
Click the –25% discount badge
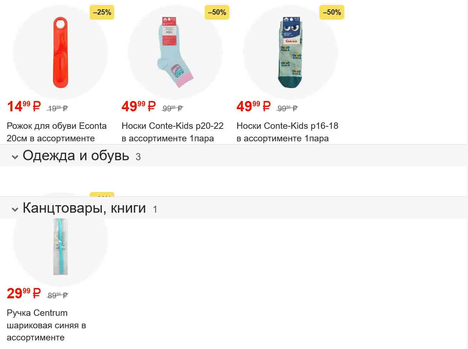[x=102, y=12]
